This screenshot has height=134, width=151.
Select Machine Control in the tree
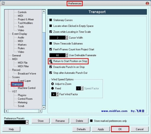(x=27, y=88)
